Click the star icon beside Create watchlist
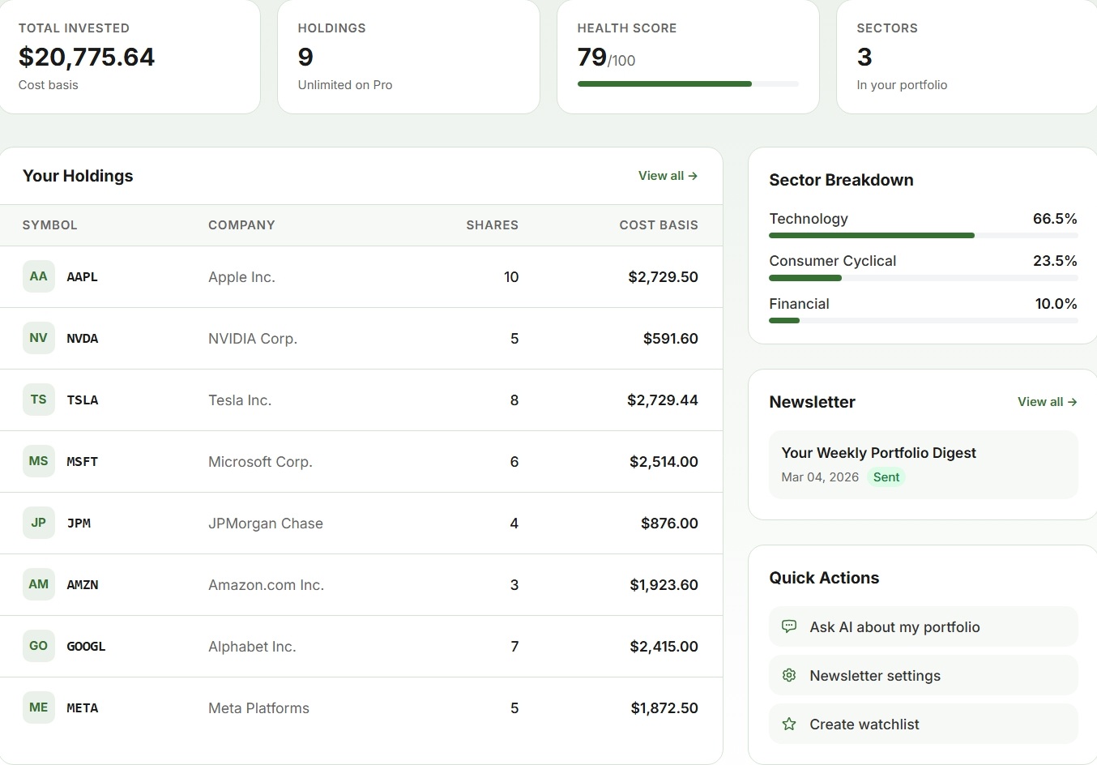The width and height of the screenshot is (1097, 765). 789,724
